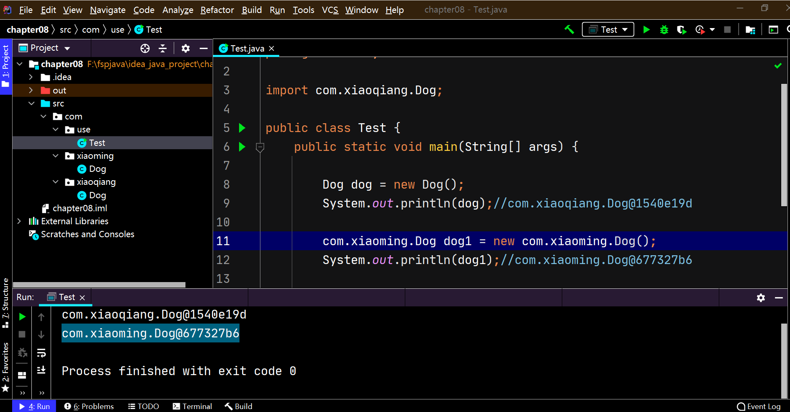Open the Terminal tool window
Image resolution: width=790 pixels, height=412 pixels.
193,406
